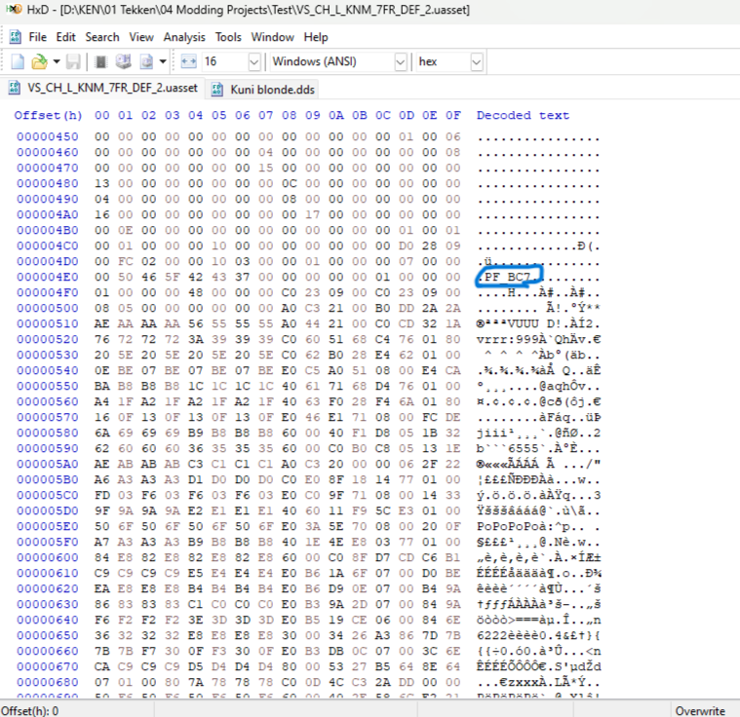Viewport: 740px width, 717px height.
Task: Click byte 13 in row 00000480
Action: point(102,183)
